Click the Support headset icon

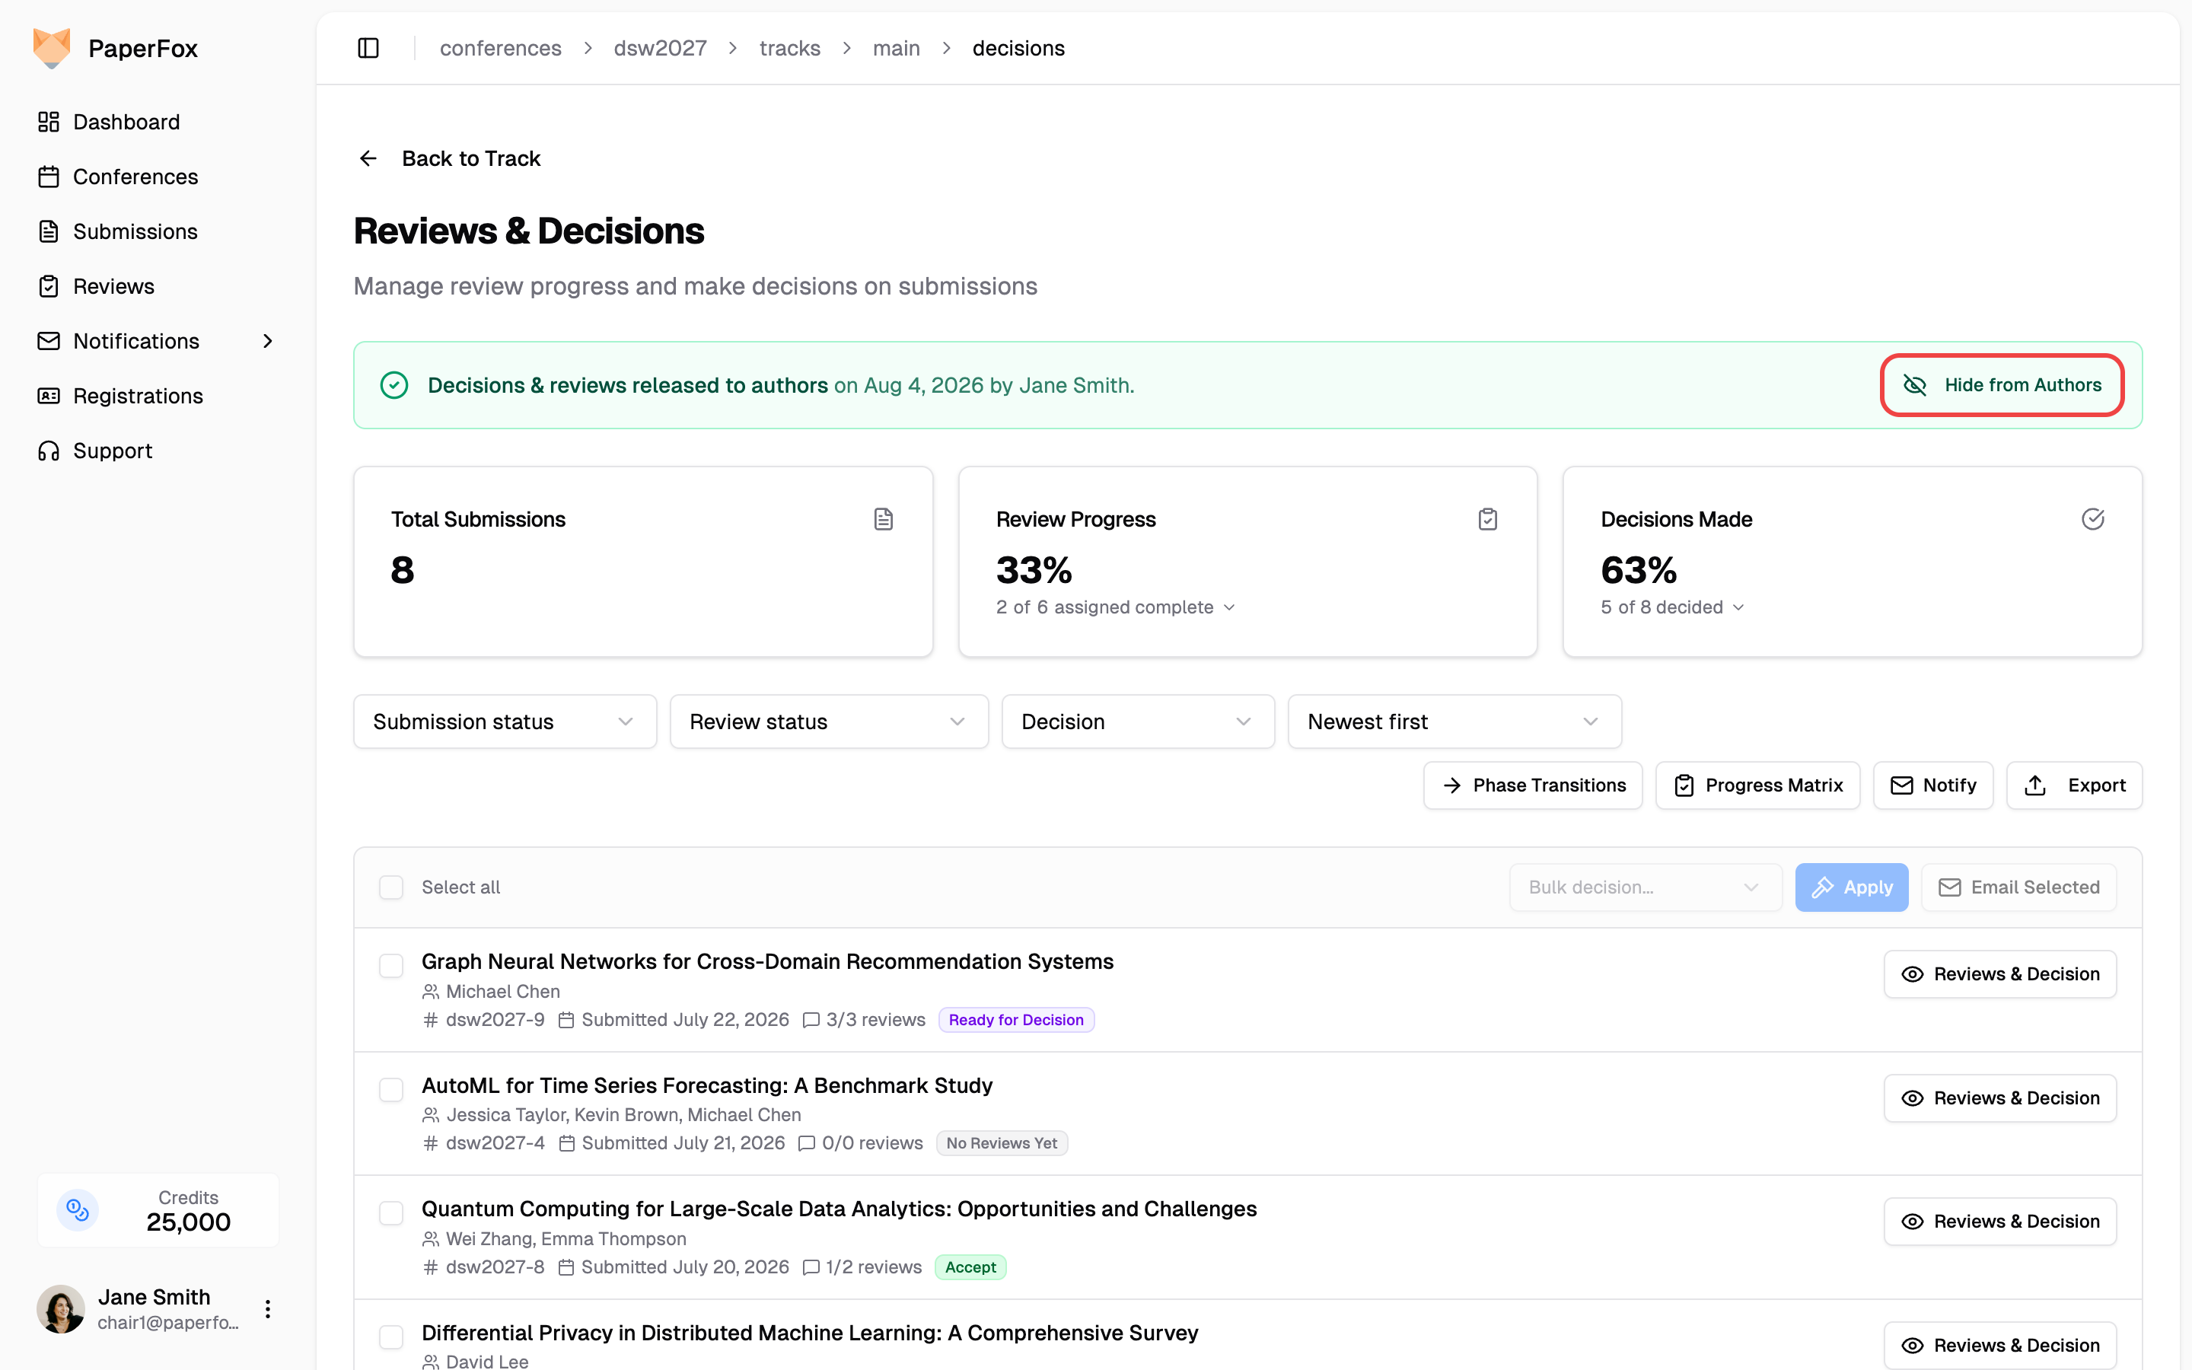tap(49, 451)
